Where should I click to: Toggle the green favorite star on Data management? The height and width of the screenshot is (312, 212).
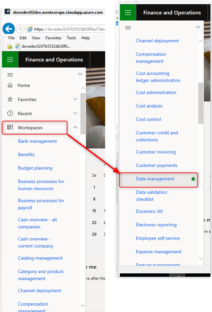tap(193, 179)
